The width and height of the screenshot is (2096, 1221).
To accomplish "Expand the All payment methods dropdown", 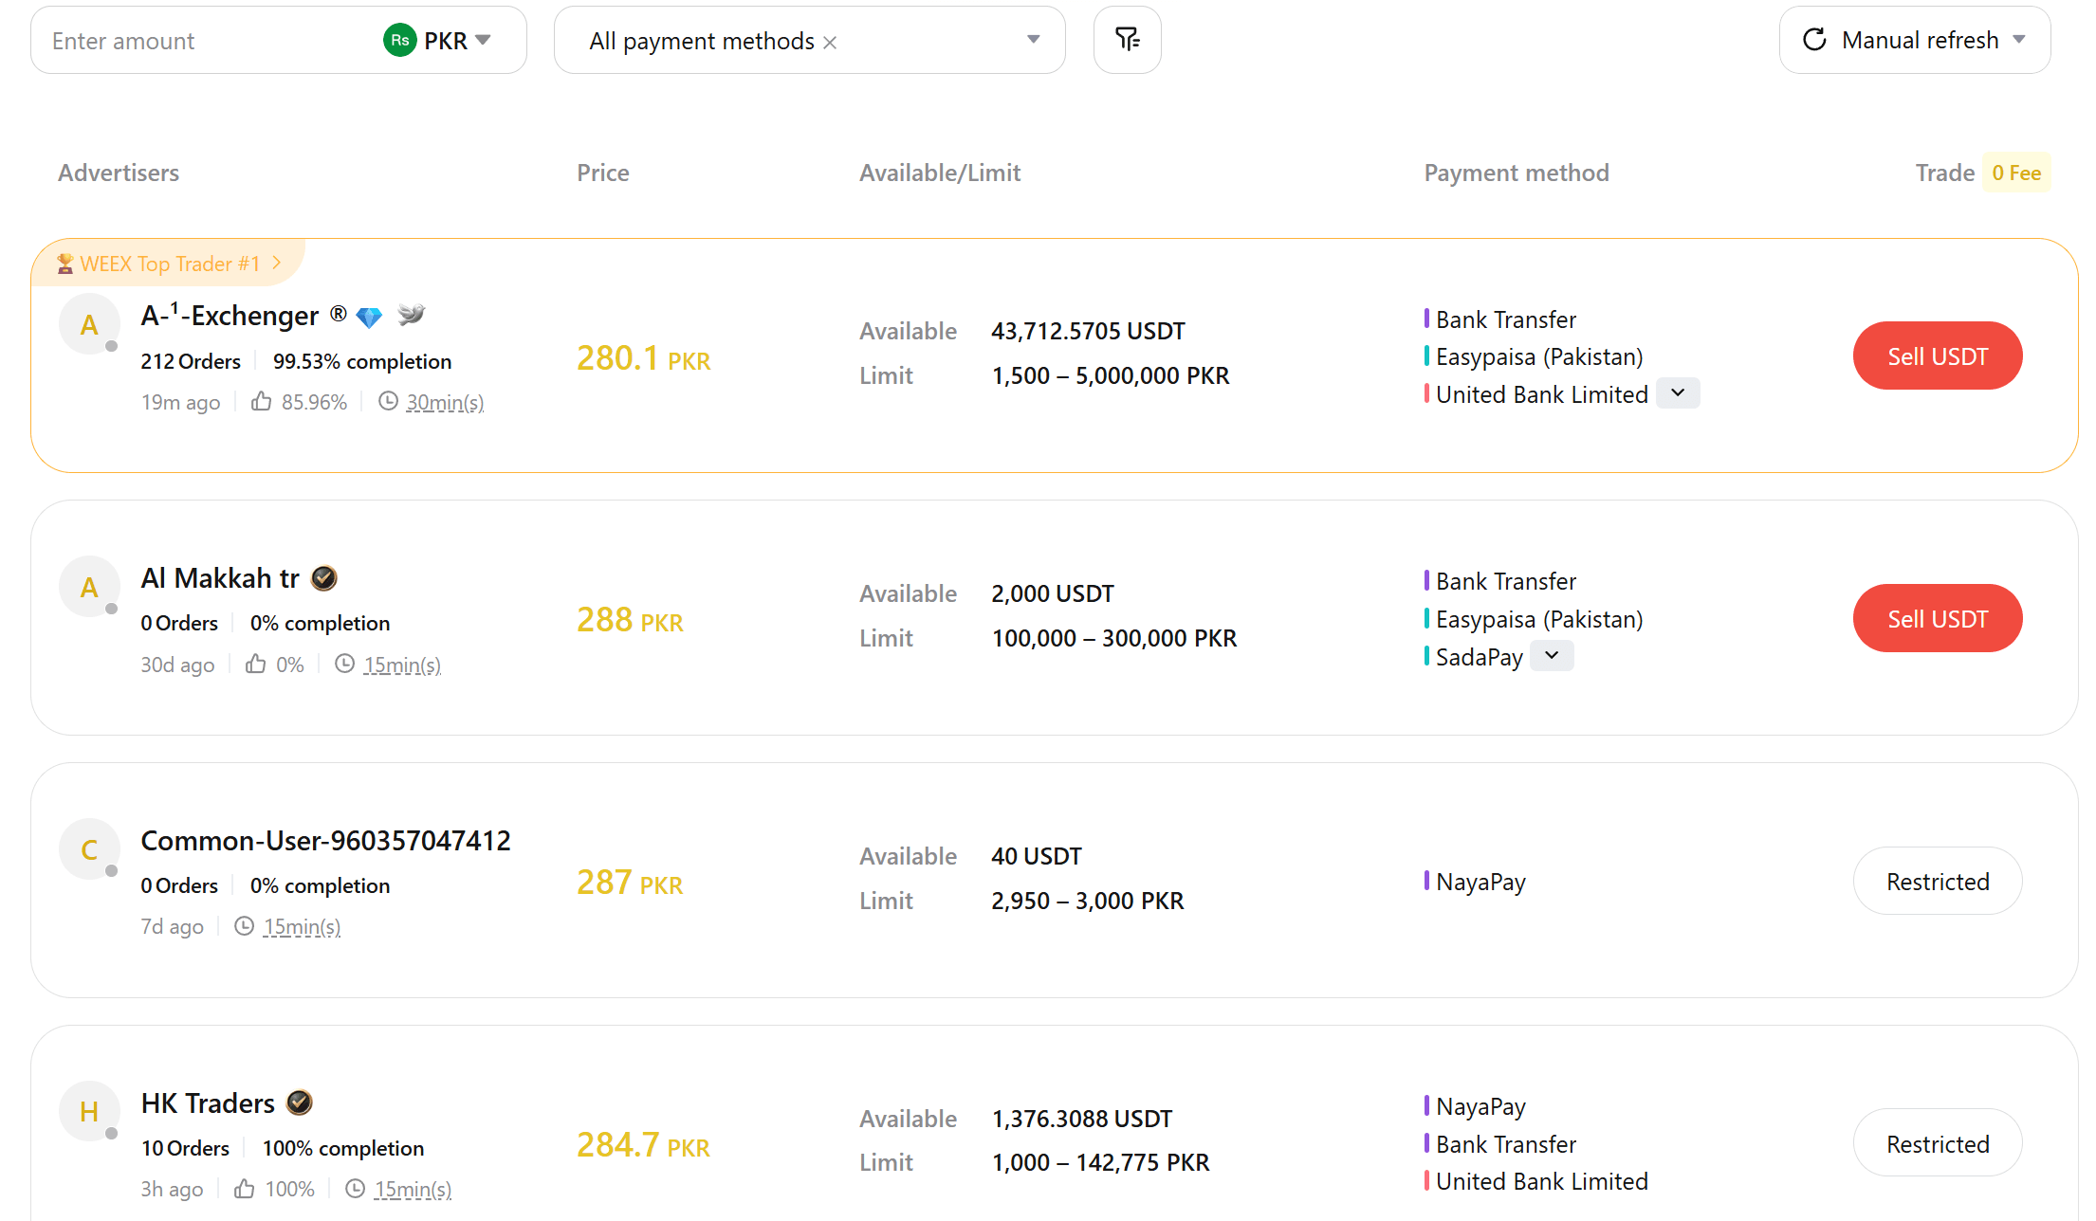I will click(x=1034, y=40).
